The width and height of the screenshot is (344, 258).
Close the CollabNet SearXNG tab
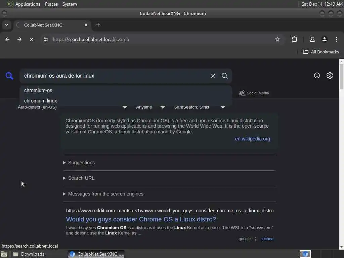point(86,25)
